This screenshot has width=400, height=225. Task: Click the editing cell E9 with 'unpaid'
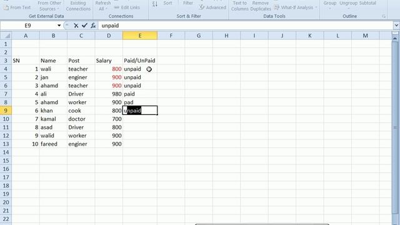(140, 111)
